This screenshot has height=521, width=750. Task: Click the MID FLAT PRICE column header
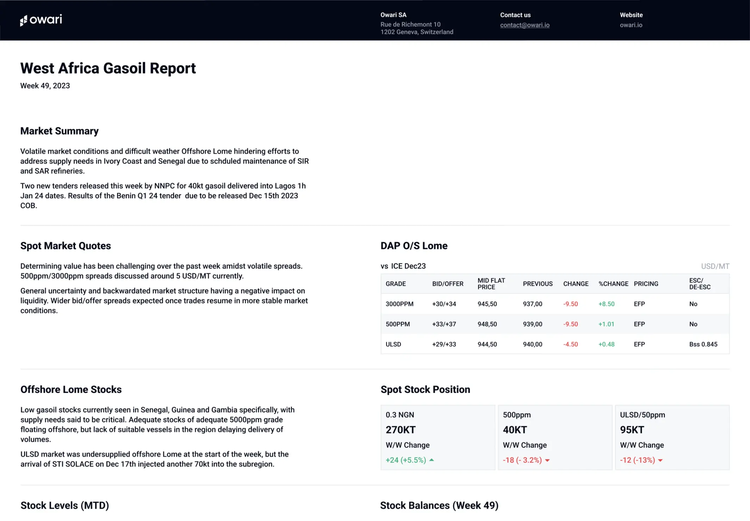click(491, 284)
